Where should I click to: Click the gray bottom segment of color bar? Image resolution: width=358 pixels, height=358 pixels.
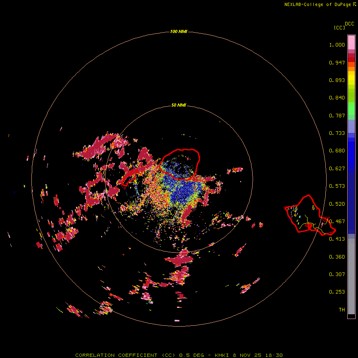(351, 276)
